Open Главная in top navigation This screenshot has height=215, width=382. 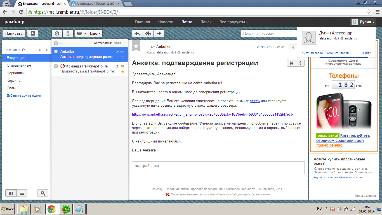tap(142, 22)
